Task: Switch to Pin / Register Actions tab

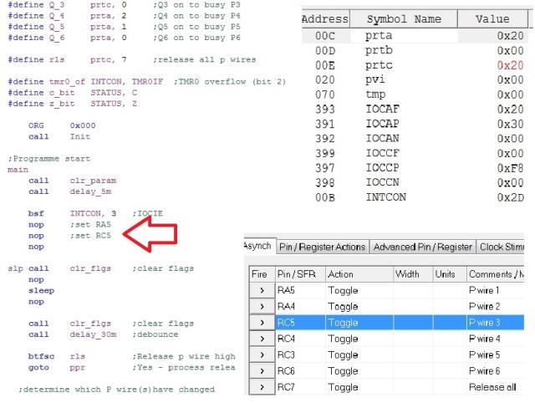Action: coord(322,247)
